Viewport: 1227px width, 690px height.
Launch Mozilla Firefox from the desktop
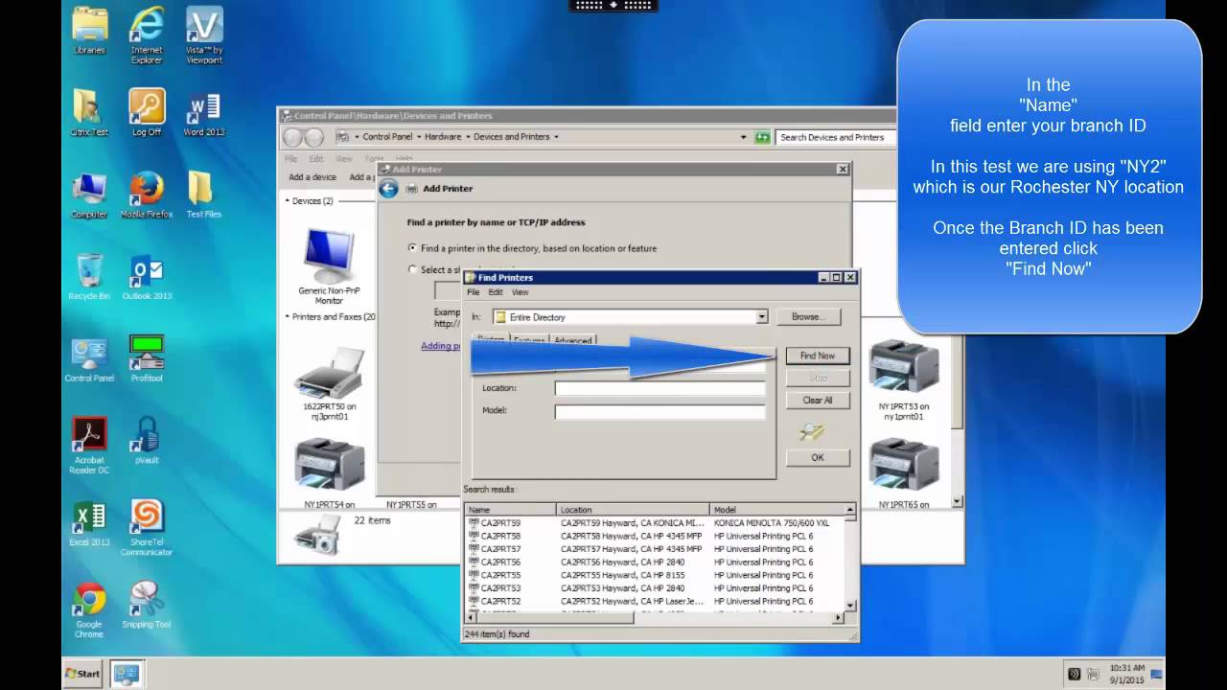coord(147,195)
